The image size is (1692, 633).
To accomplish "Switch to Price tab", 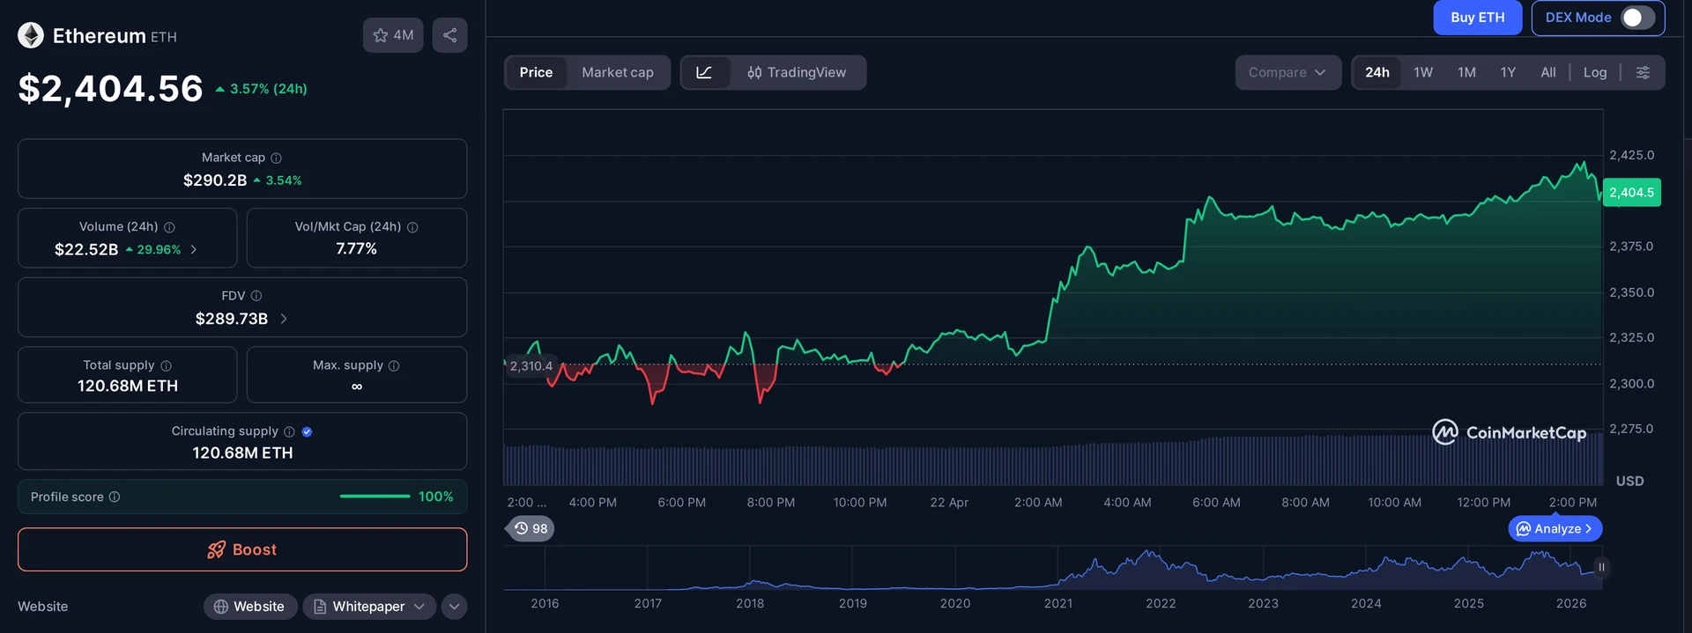I will pos(536,72).
